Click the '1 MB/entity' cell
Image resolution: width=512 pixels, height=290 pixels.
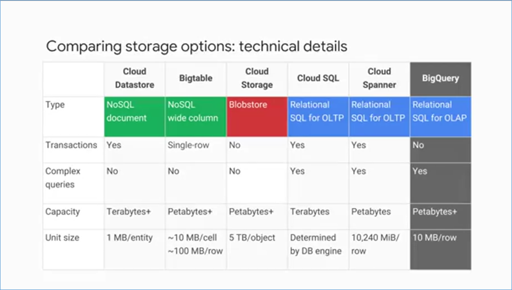tap(129, 238)
